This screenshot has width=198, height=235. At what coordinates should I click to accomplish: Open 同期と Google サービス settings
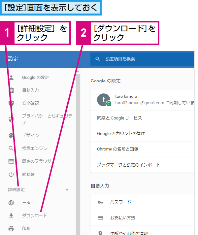pos(119,118)
